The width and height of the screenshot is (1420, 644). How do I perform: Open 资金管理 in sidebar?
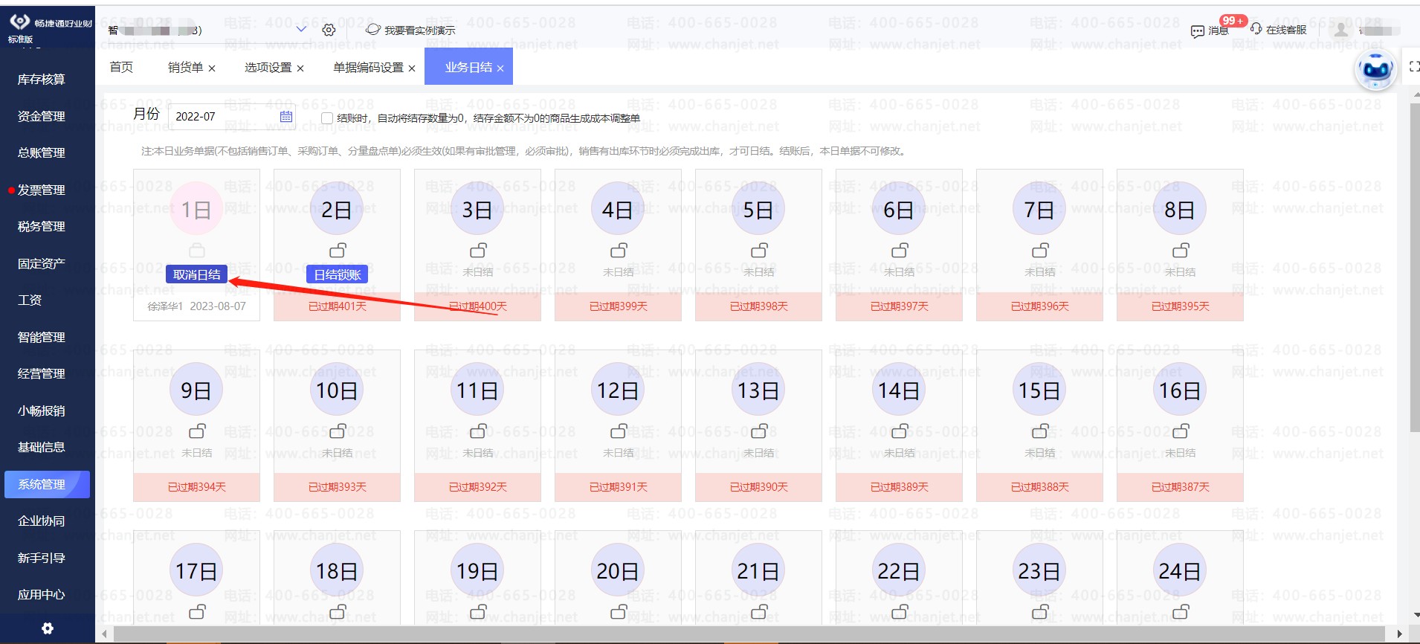[x=42, y=116]
